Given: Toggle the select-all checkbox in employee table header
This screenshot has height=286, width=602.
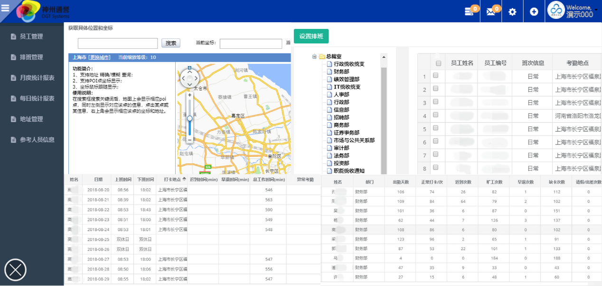Looking at the screenshot, I should click(x=438, y=63).
